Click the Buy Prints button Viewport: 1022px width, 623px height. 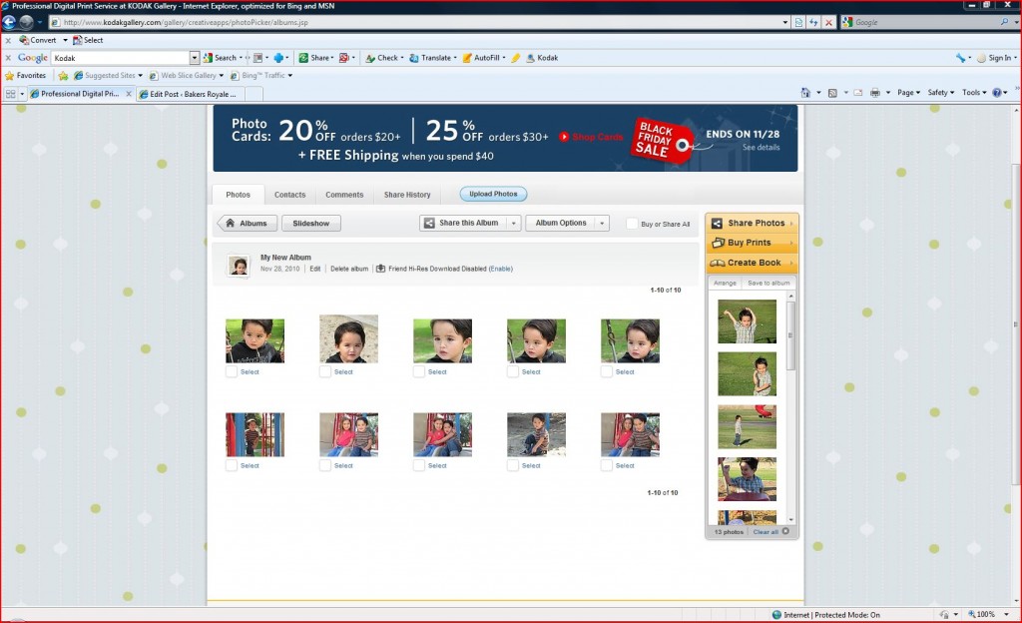click(752, 243)
